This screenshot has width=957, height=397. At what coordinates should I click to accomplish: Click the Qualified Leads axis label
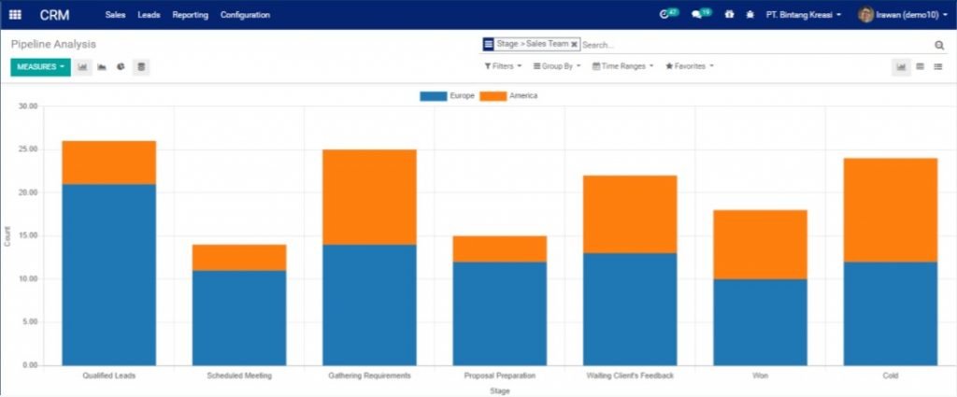click(x=109, y=376)
